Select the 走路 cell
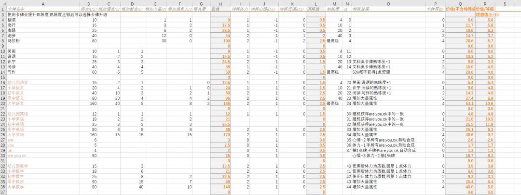The width and height of the screenshot is (521, 195). click(43, 30)
